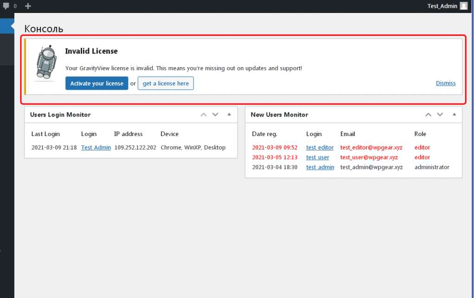The height and width of the screenshot is (298, 475).
Task: Click device text Chrome, WinXP, Desktop
Action: 193,148
